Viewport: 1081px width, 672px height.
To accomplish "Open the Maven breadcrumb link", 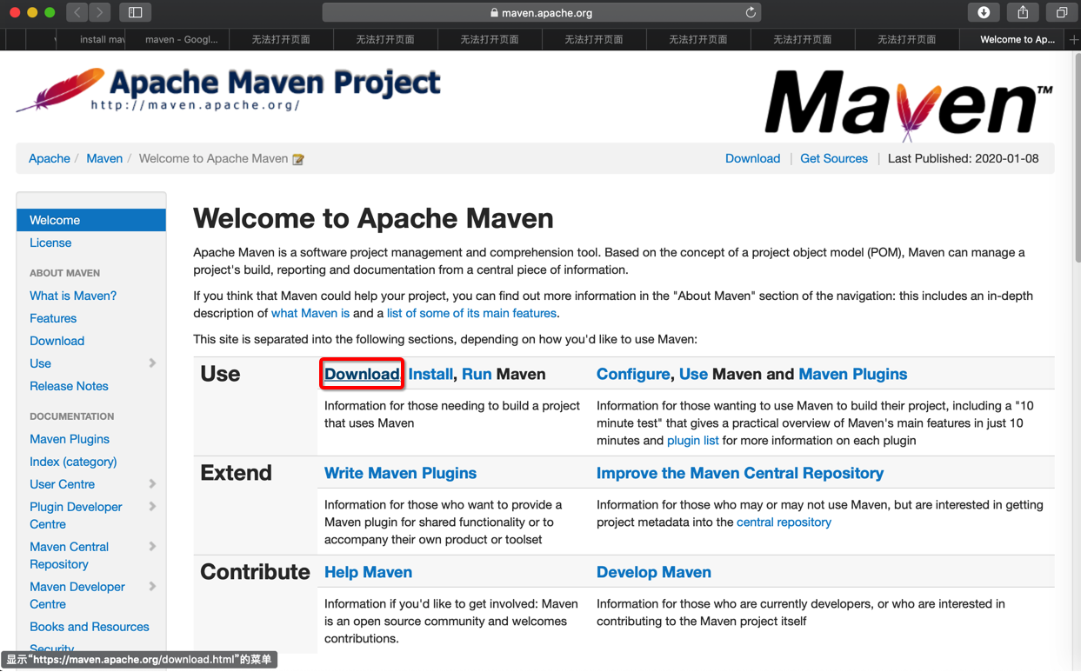I will pyautogui.click(x=104, y=158).
